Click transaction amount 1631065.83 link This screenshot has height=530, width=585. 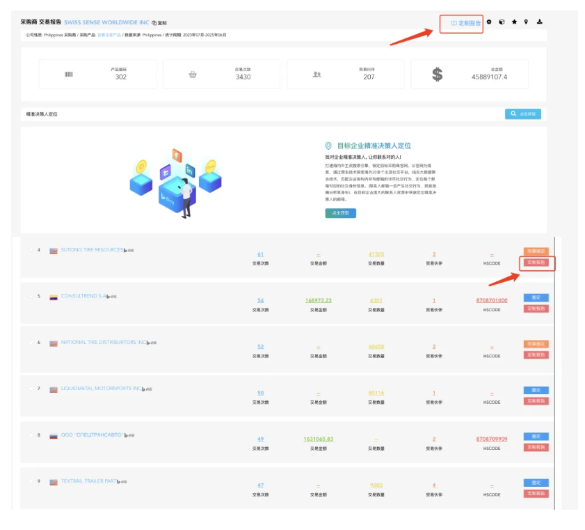click(318, 439)
